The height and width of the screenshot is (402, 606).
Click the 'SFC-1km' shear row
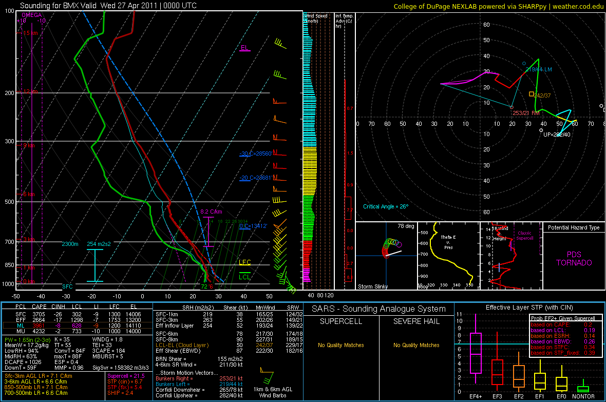[229, 314]
